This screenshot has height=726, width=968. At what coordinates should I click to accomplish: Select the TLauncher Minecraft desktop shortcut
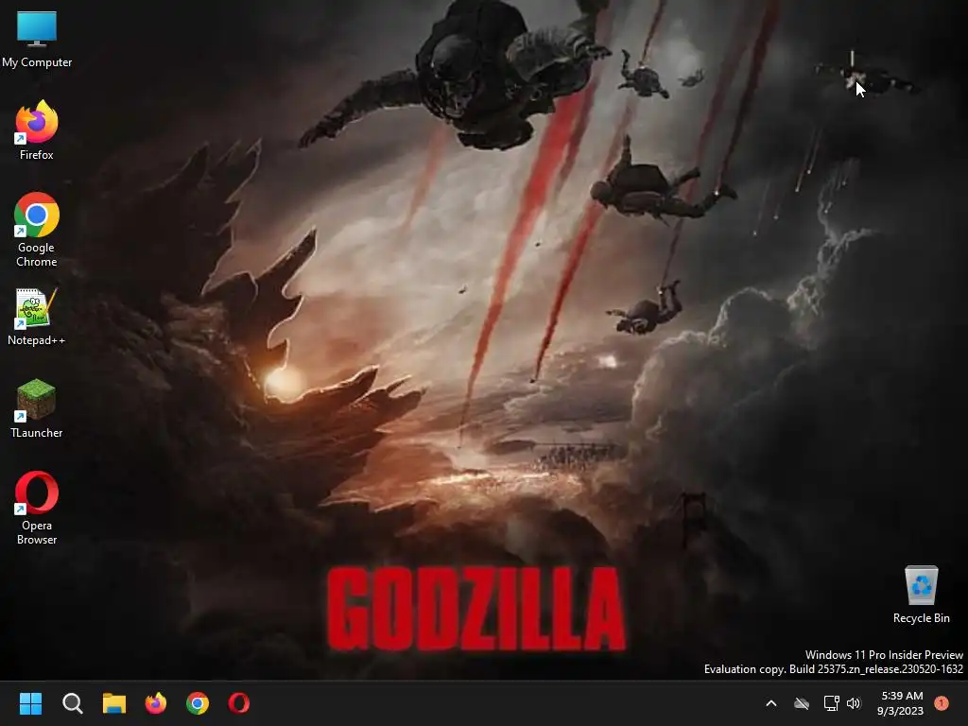(37, 408)
